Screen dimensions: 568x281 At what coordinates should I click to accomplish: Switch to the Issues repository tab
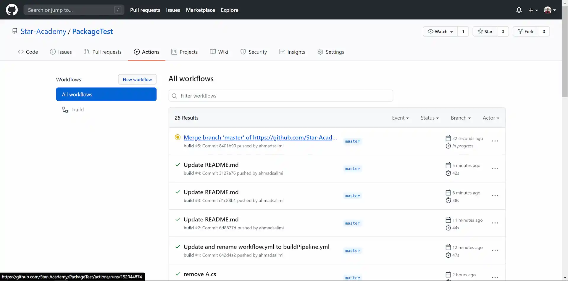(61, 52)
